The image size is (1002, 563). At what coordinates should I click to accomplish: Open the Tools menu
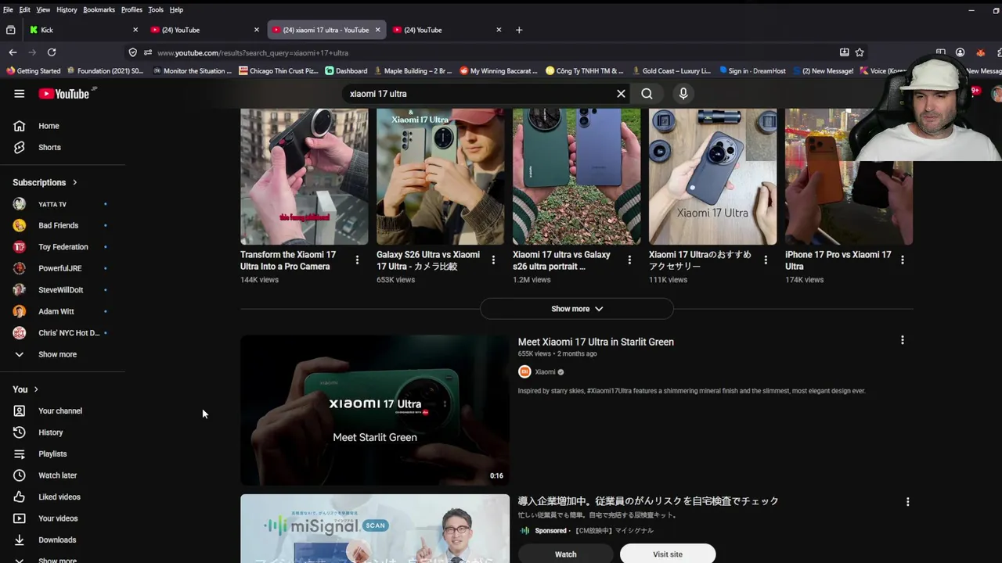156,9
